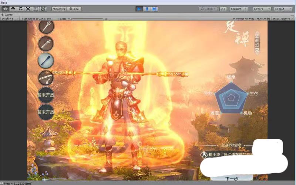The width and height of the screenshot is (296, 185).
Task: Click the 下一步 next button
Action: 232,178
